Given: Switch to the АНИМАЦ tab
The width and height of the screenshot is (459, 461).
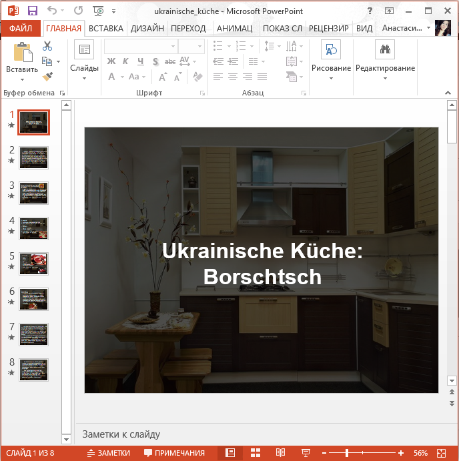Looking at the screenshot, I should click(234, 29).
